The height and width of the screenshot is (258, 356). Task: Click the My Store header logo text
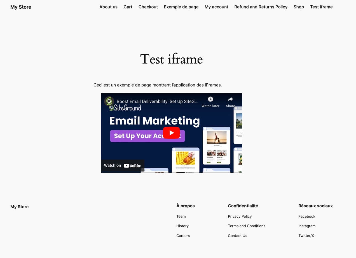tap(21, 7)
